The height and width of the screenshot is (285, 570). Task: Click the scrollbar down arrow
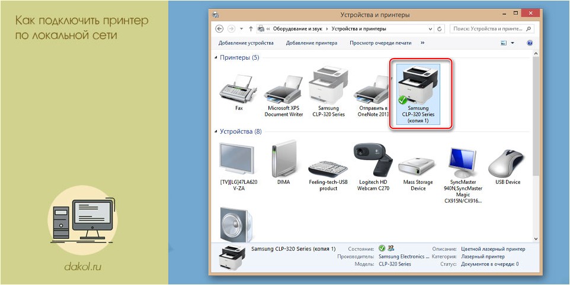point(535,239)
